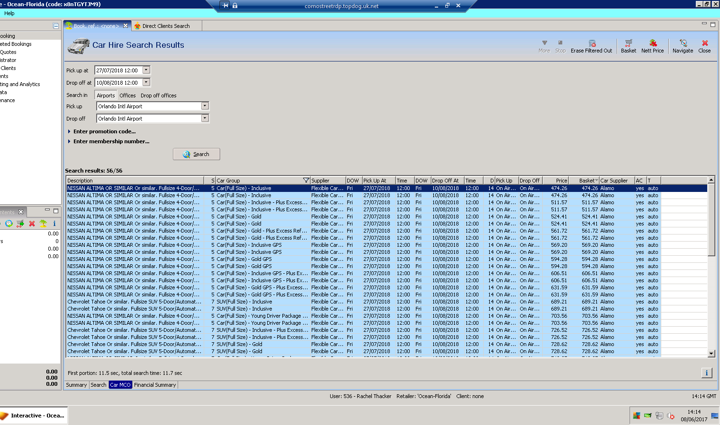Close the Book. ref. tab
720x425 pixels.
(126, 26)
